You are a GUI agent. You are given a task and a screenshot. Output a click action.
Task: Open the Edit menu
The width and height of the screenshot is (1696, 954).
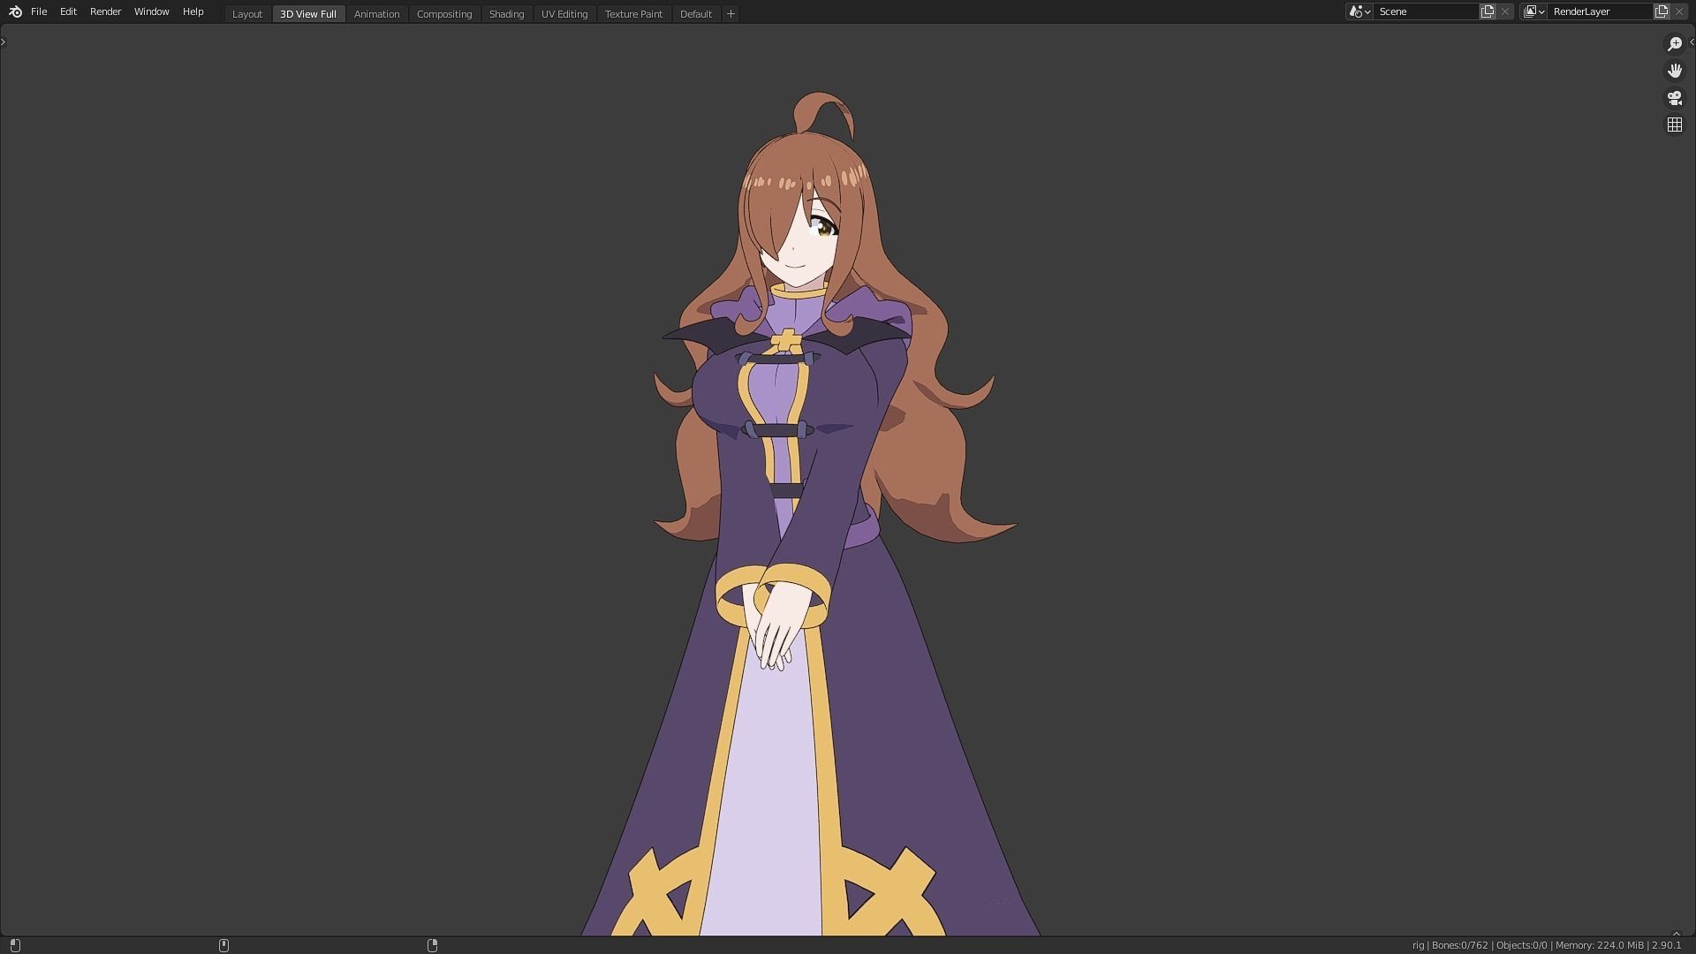tap(68, 11)
